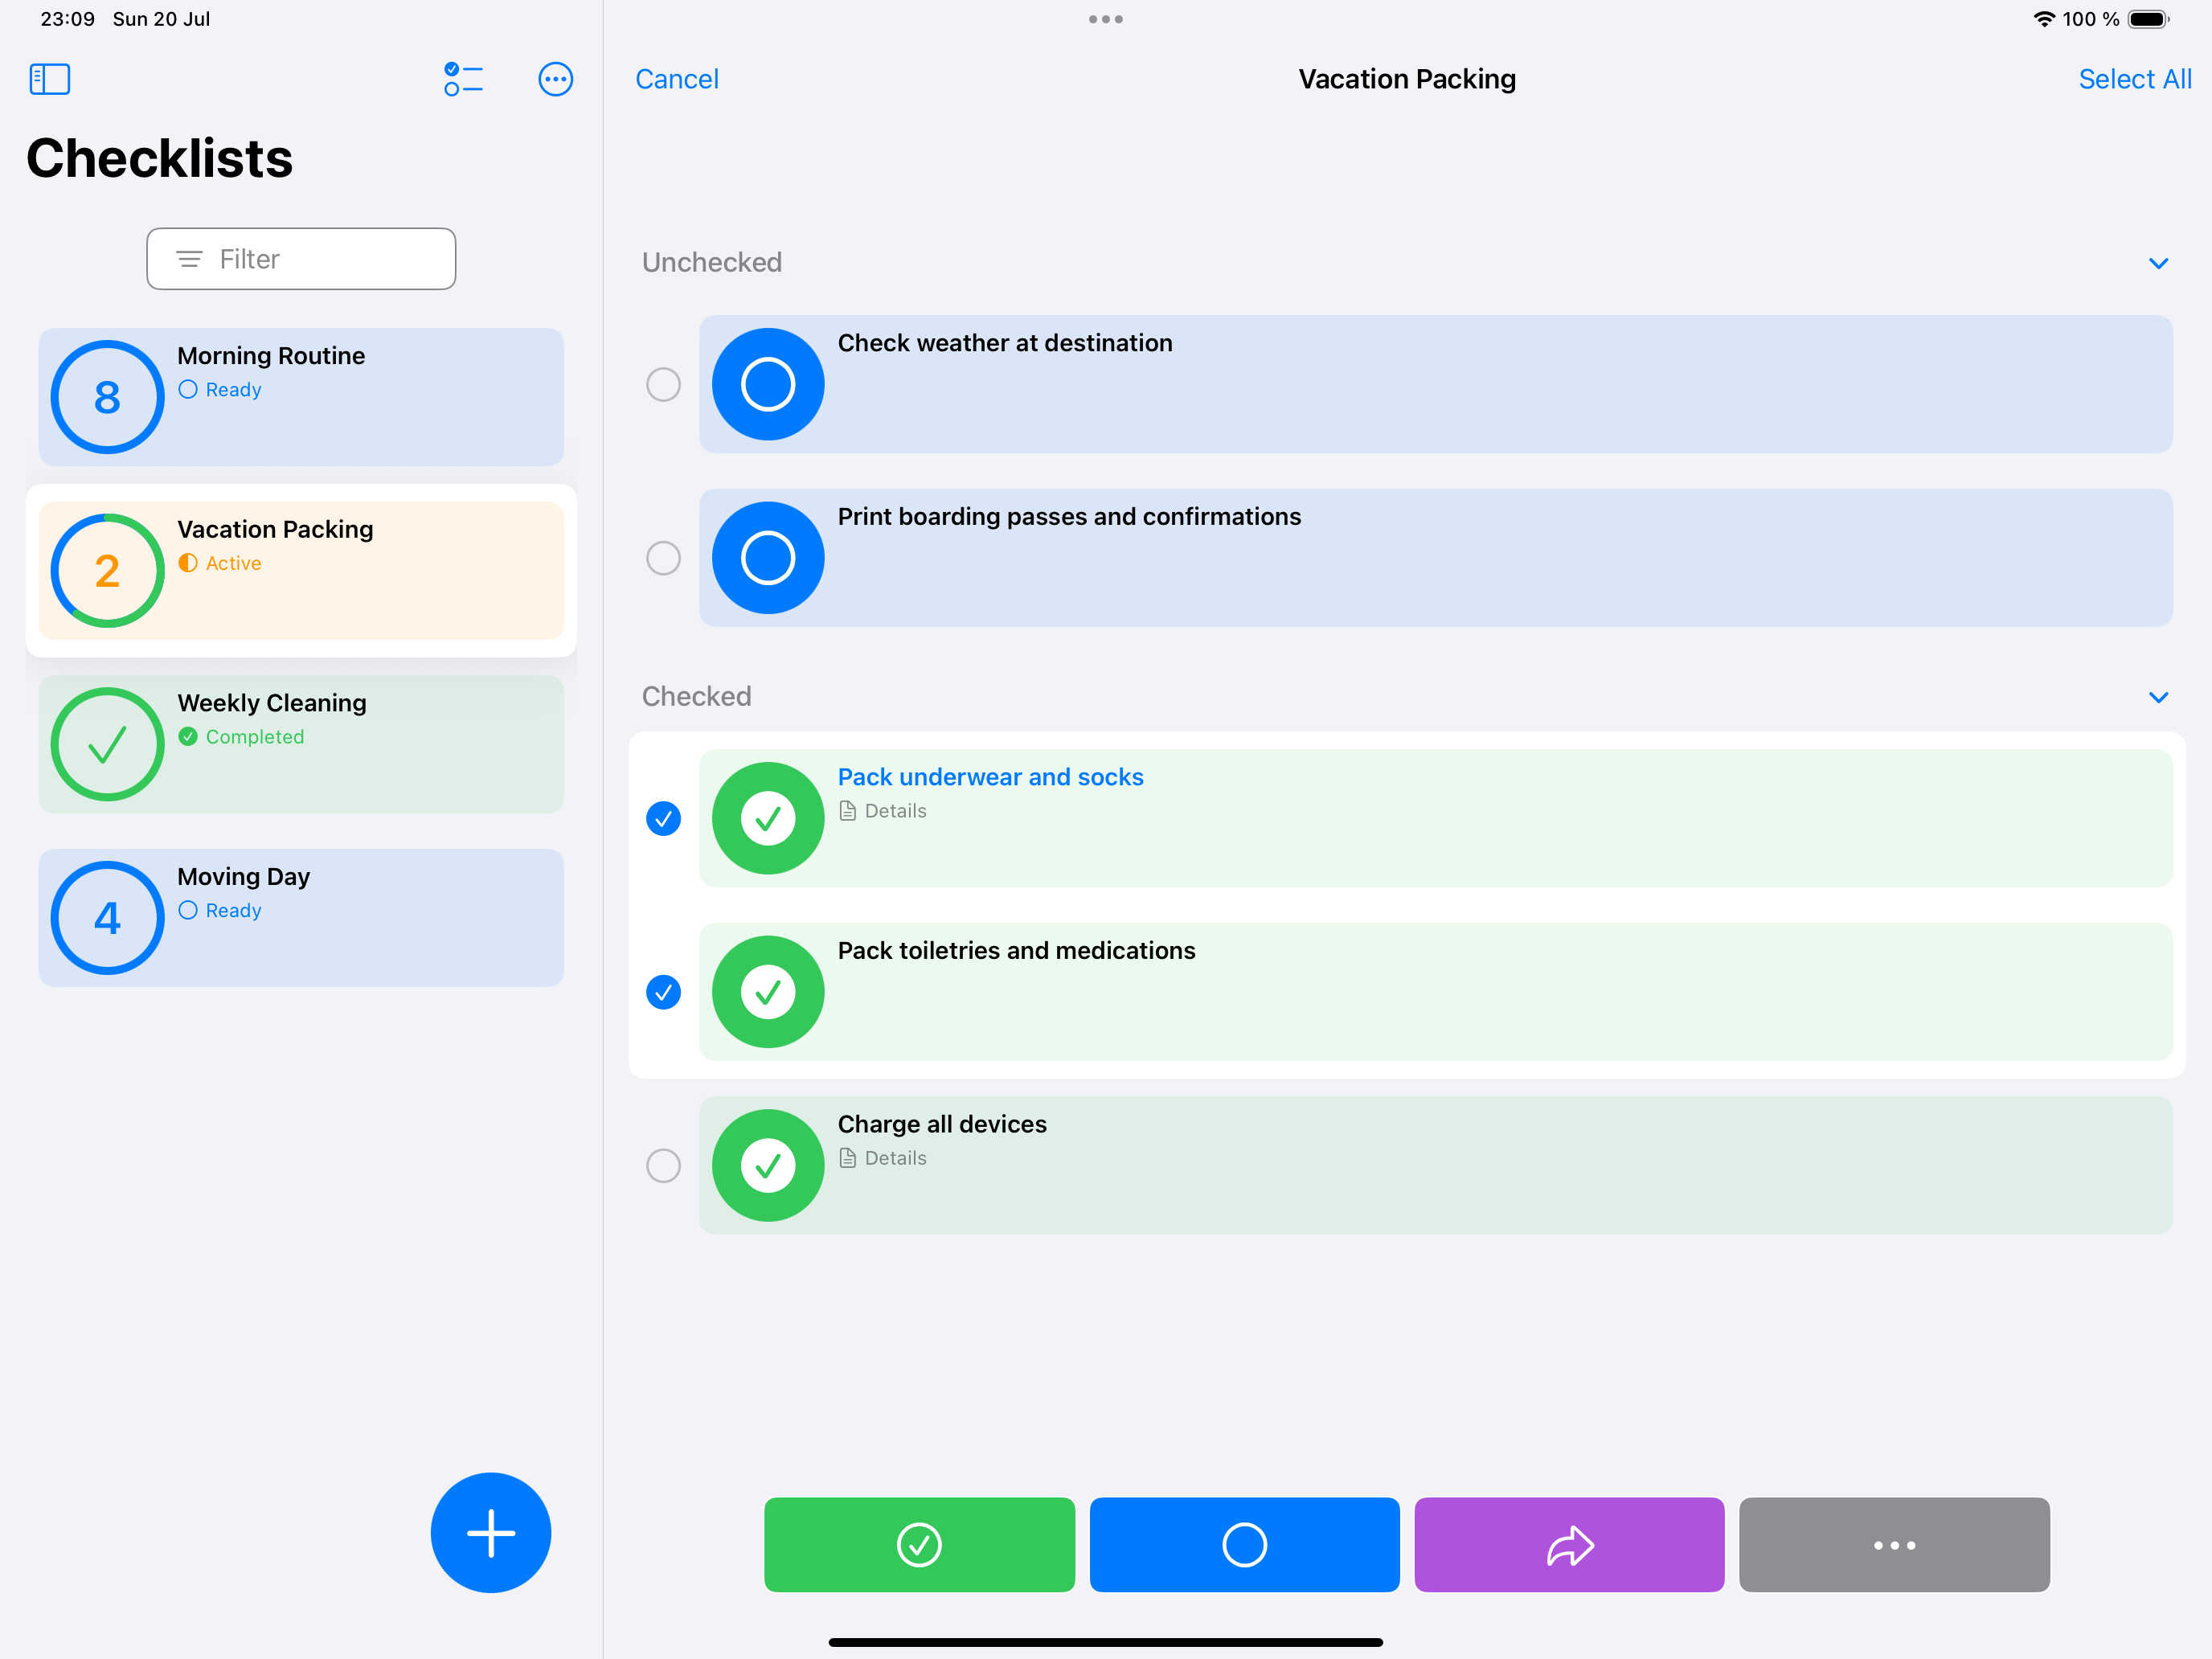The width and height of the screenshot is (2212, 1659).
Task: Open more actions with the gray ellipsis button
Action: click(x=1892, y=1544)
